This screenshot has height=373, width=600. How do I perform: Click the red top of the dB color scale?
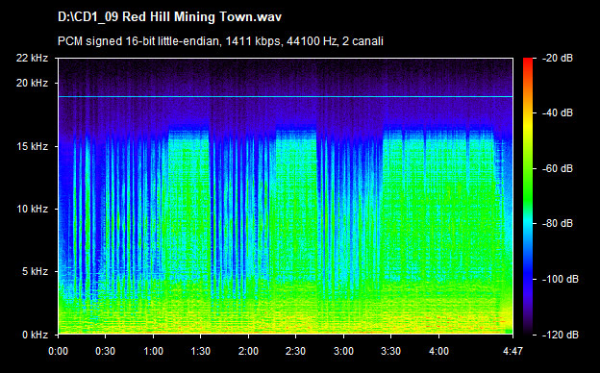click(528, 62)
